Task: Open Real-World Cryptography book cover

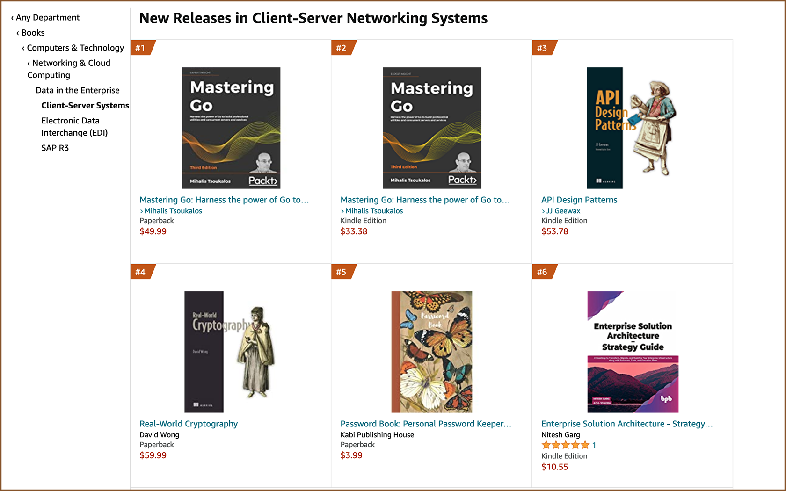Action: point(230,352)
